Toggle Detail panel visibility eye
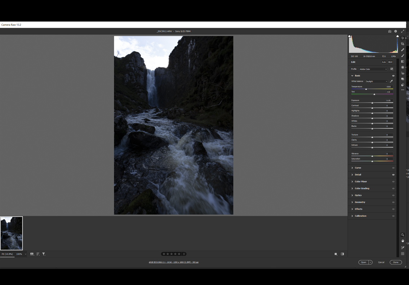409x285 pixels. tap(393, 175)
